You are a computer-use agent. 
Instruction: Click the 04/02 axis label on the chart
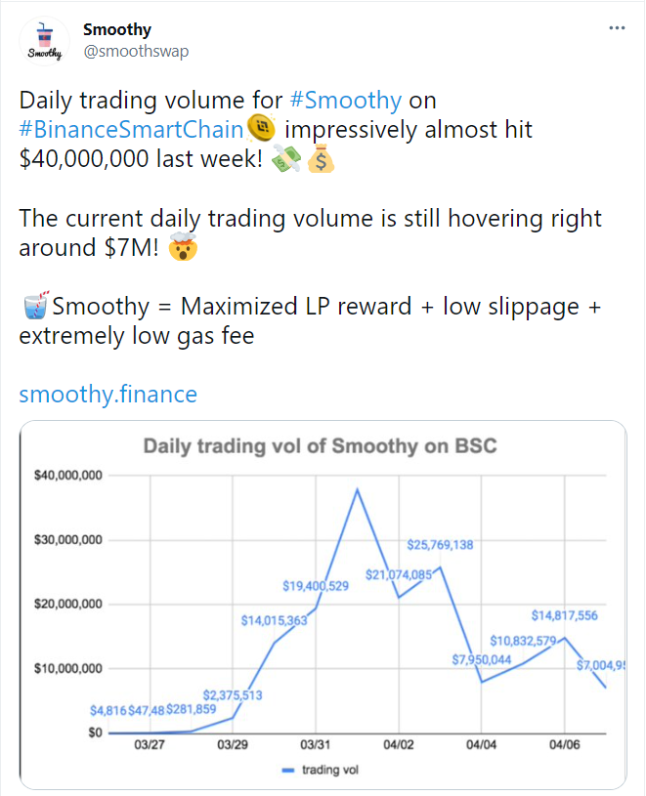[398, 743]
